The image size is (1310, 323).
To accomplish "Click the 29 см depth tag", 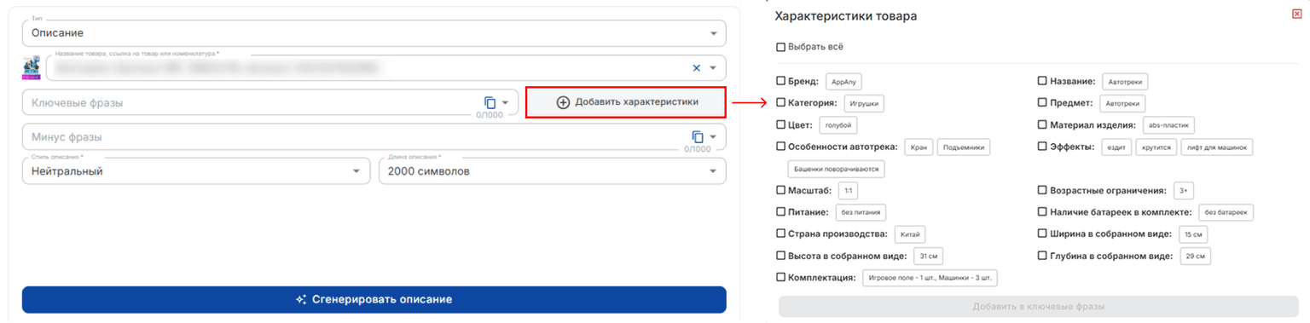I will [x=1196, y=257].
